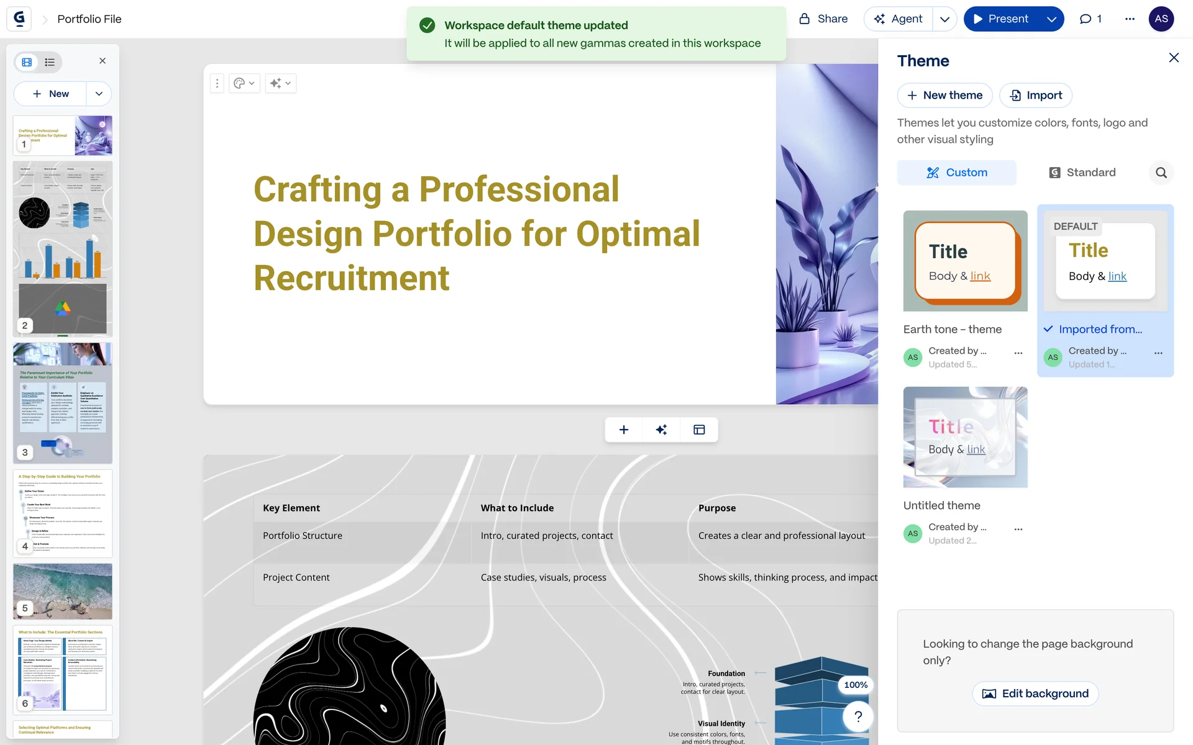
Task: Add a blank card with plus icon
Action: point(624,430)
